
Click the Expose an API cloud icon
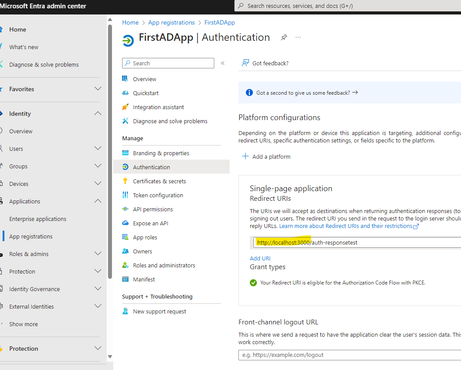[x=125, y=223]
